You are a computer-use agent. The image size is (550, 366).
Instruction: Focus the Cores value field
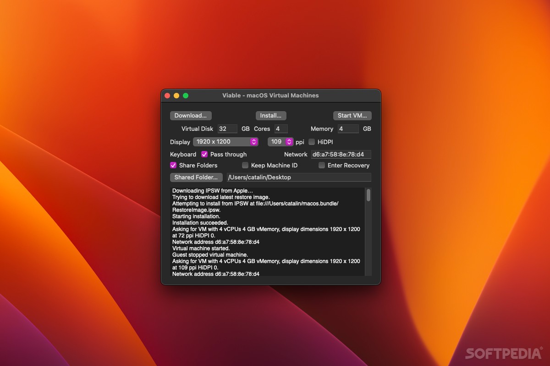(281, 129)
